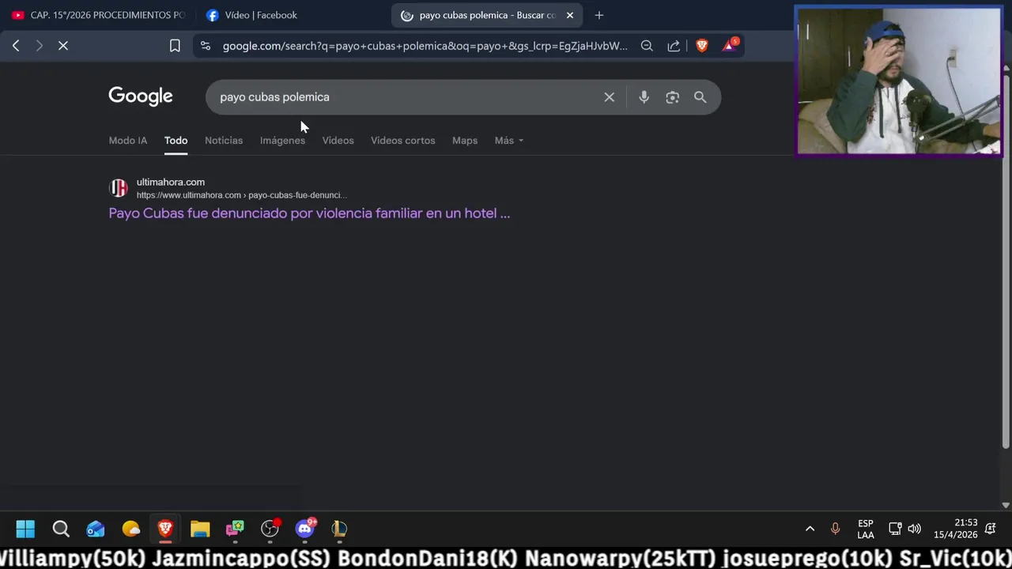Open network display tray icon
This screenshot has height=569, width=1012.
point(895,529)
